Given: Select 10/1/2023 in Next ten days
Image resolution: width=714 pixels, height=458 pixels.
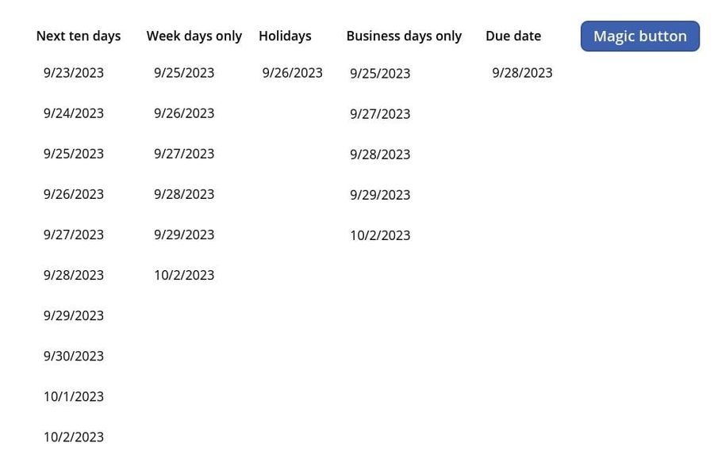Looking at the screenshot, I should point(74,396).
